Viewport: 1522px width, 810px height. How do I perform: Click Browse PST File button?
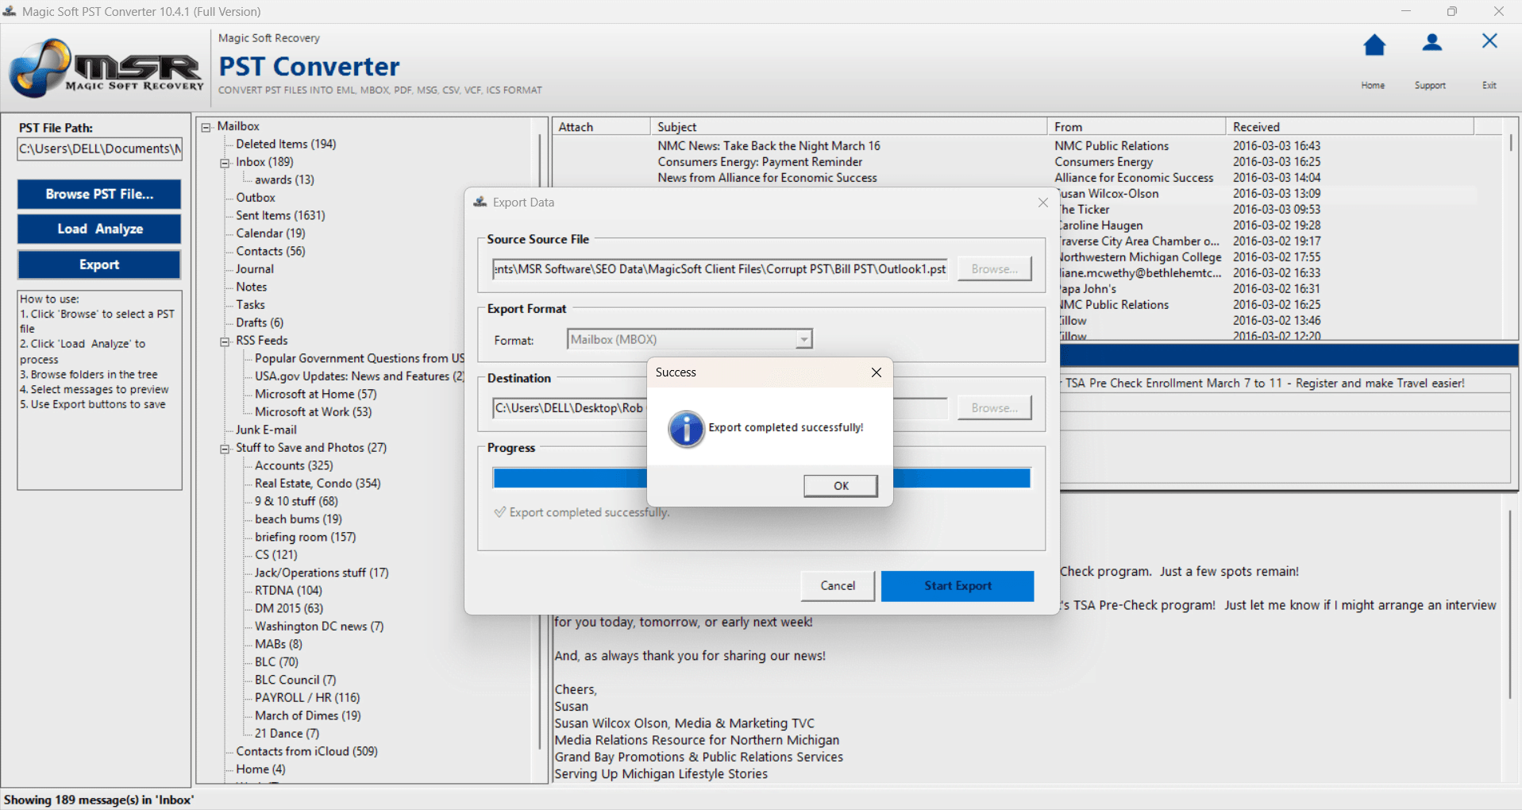99,194
